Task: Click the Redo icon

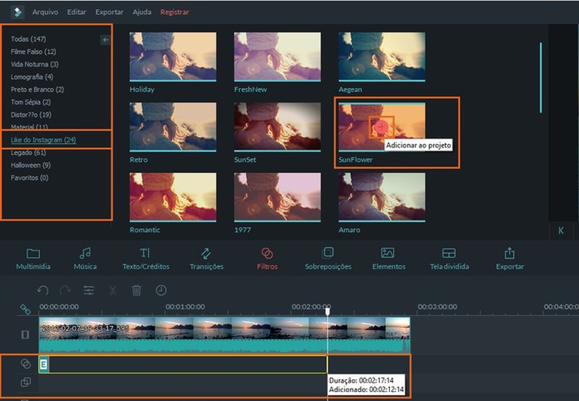Action: (64, 289)
